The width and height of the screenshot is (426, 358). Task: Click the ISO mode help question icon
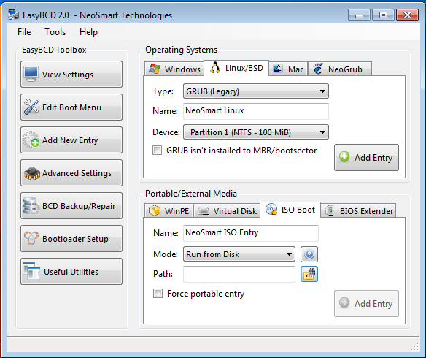tap(309, 254)
